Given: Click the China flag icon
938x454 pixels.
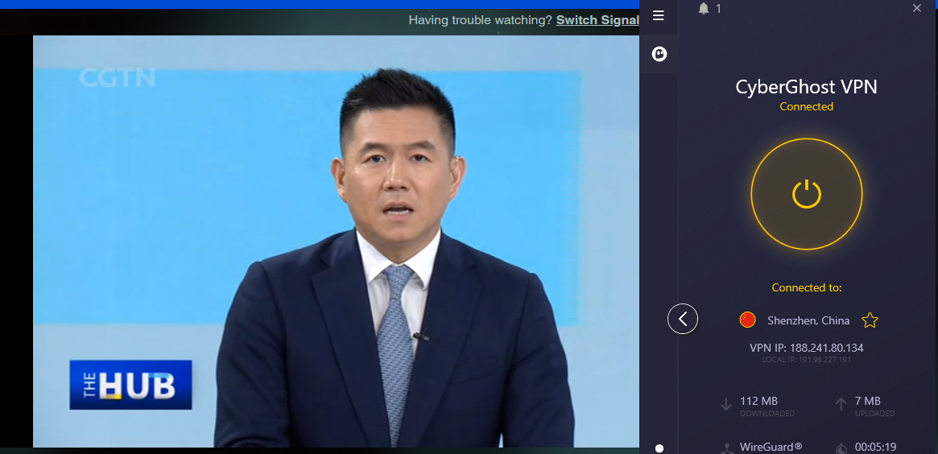Looking at the screenshot, I should [x=748, y=320].
